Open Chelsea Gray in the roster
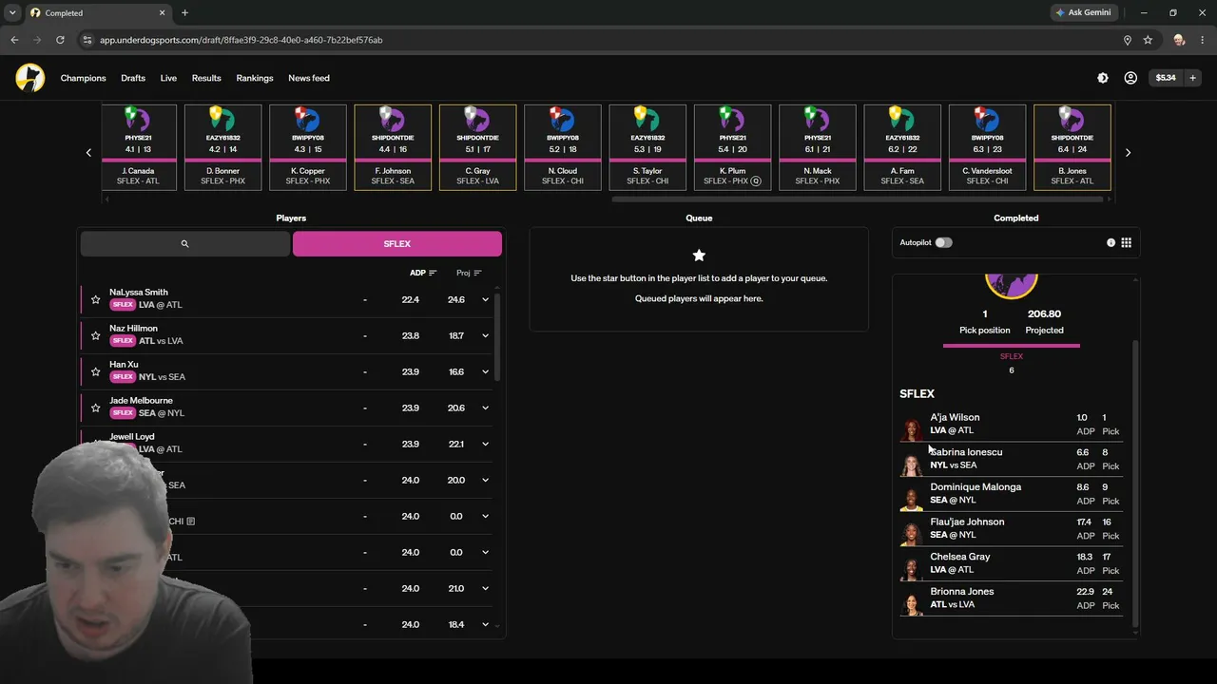The image size is (1217, 684). [x=1012, y=563]
